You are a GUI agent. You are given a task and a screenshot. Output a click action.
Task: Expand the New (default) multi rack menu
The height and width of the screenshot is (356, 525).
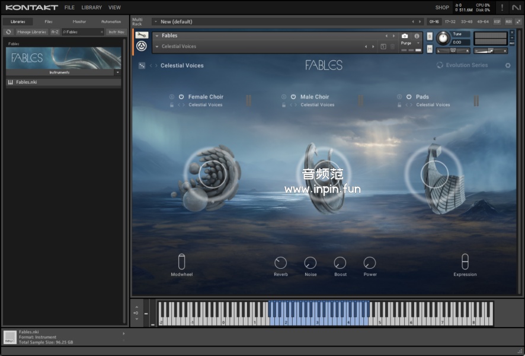click(155, 22)
